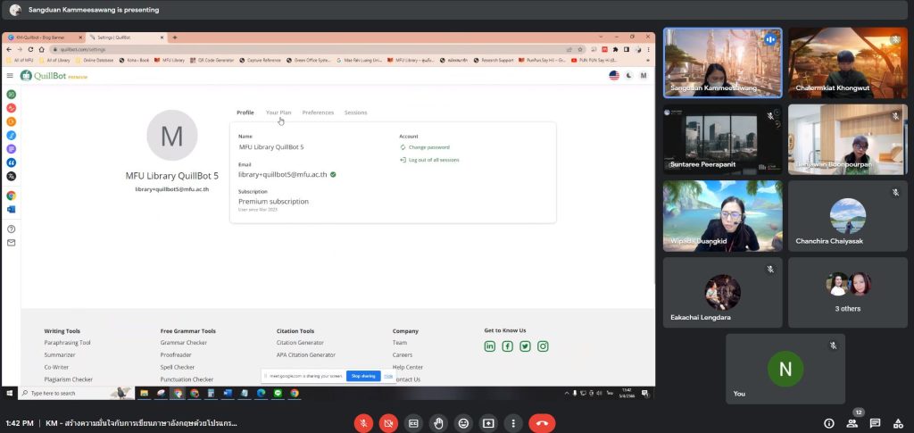Open chat with everyone panel
This screenshot has height=433, width=914.
coord(875,423)
